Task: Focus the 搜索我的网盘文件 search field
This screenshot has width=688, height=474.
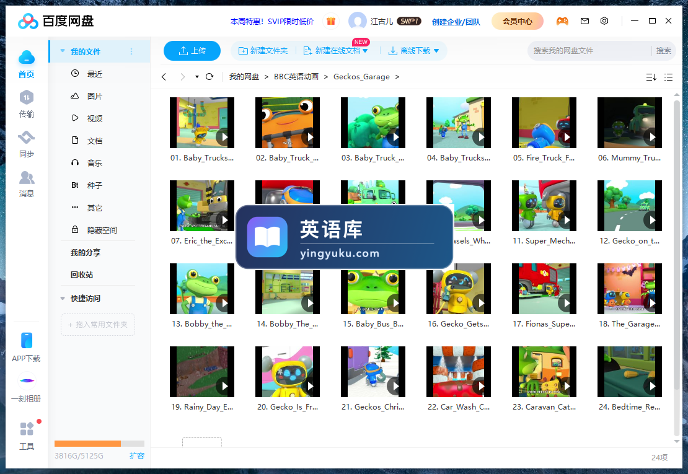Action: tap(589, 50)
